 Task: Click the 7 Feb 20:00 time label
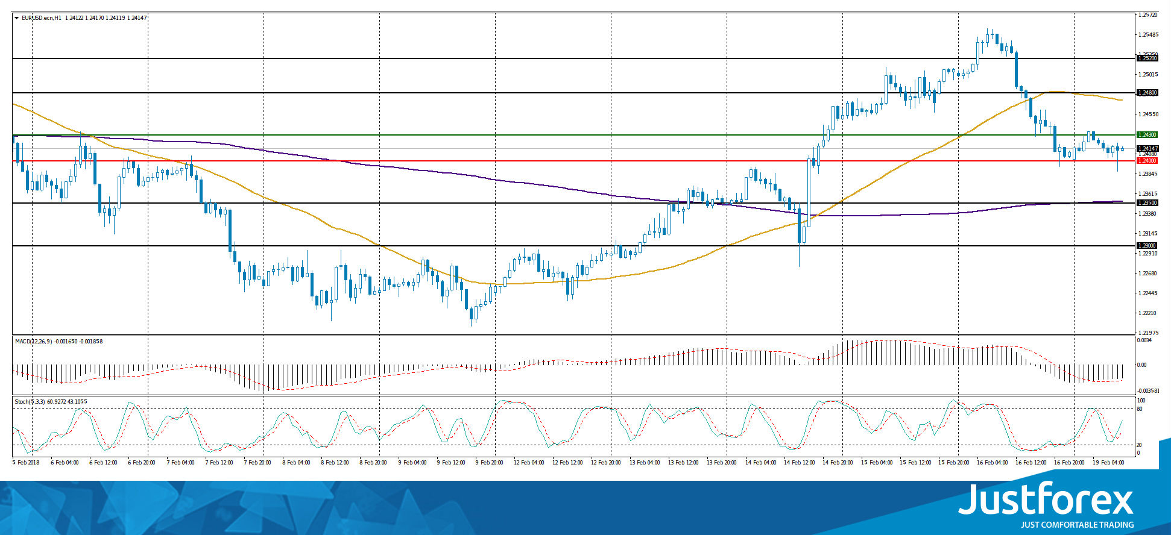tap(257, 463)
